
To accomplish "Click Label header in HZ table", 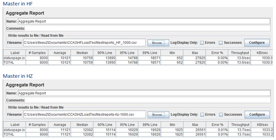I will pos(15,125).
